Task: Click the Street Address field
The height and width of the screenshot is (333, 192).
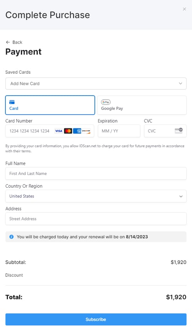Action: pyautogui.click(x=96, y=219)
